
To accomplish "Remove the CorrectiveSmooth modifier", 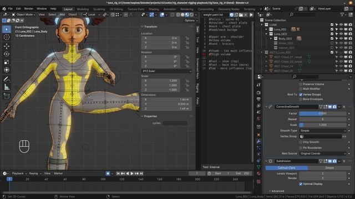I will (344, 107).
